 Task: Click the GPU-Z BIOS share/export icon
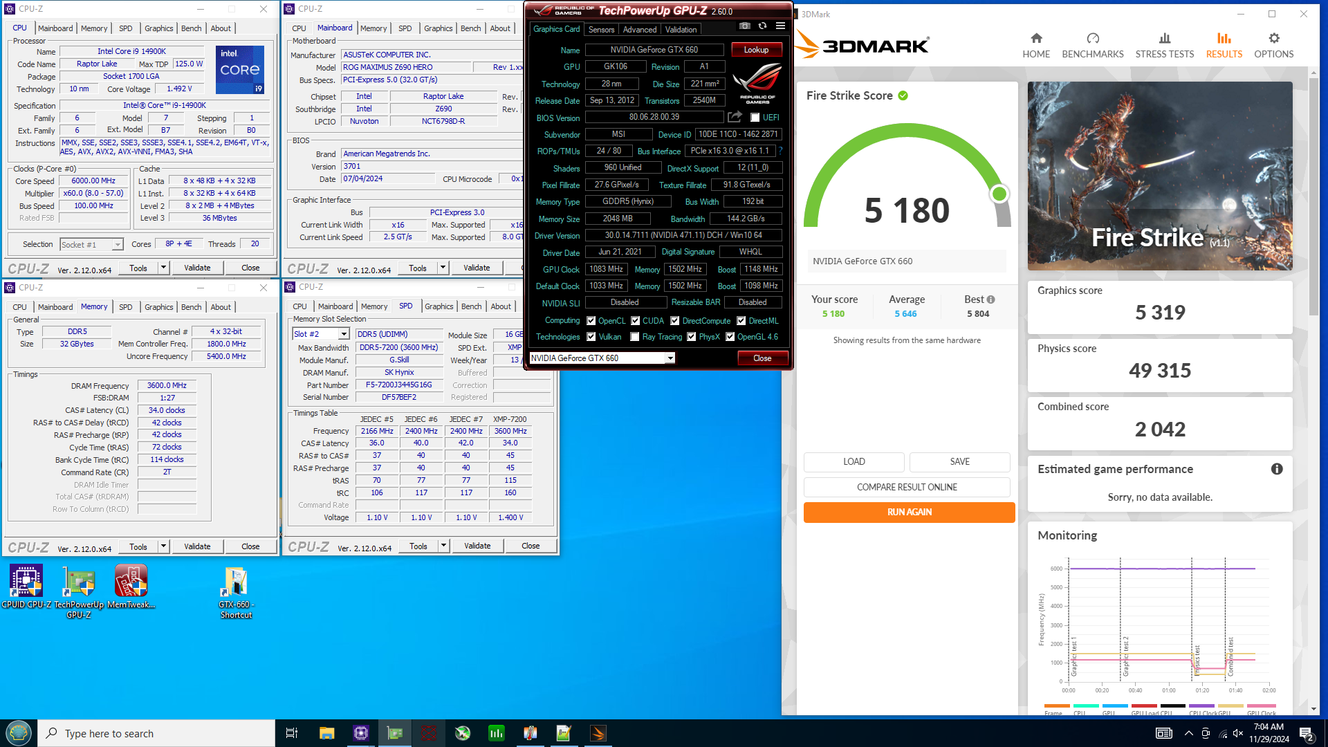click(735, 117)
